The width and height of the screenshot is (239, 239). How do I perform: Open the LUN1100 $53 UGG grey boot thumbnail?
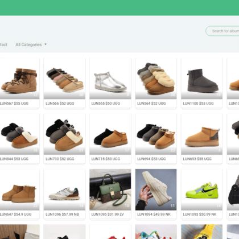(x=202, y=79)
